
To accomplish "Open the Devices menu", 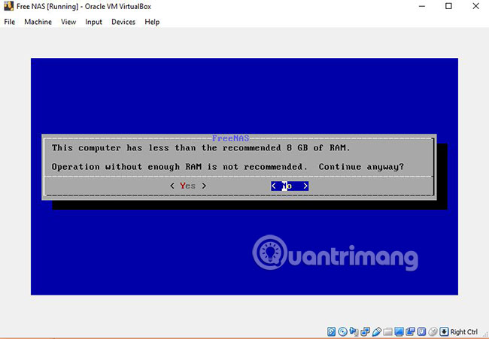I will tap(123, 22).
